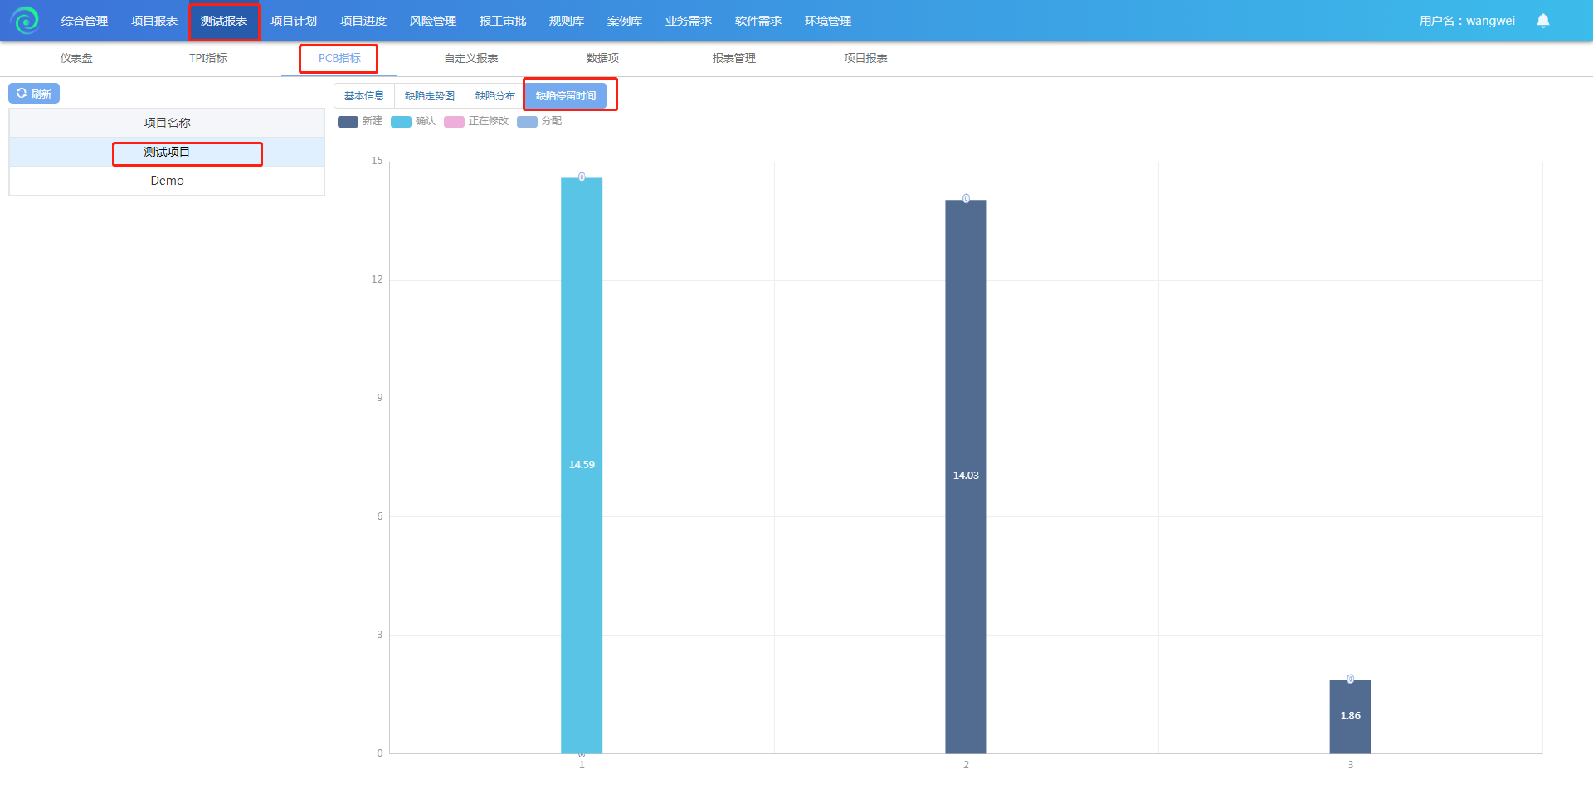Open the 综合管理 menu
Viewport: 1593px width, 803px height.
click(x=85, y=21)
